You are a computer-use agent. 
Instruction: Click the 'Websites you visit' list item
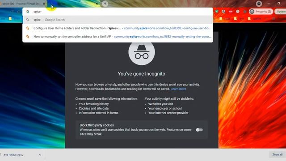[160, 104]
